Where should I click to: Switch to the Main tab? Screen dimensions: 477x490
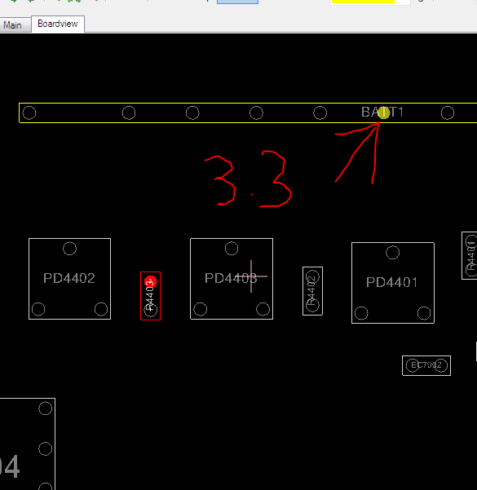tap(14, 25)
